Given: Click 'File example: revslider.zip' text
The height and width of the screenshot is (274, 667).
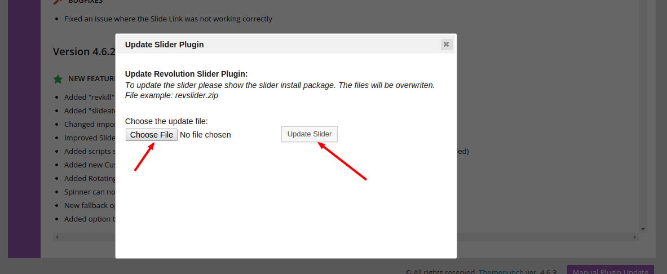Looking at the screenshot, I should click(171, 95).
